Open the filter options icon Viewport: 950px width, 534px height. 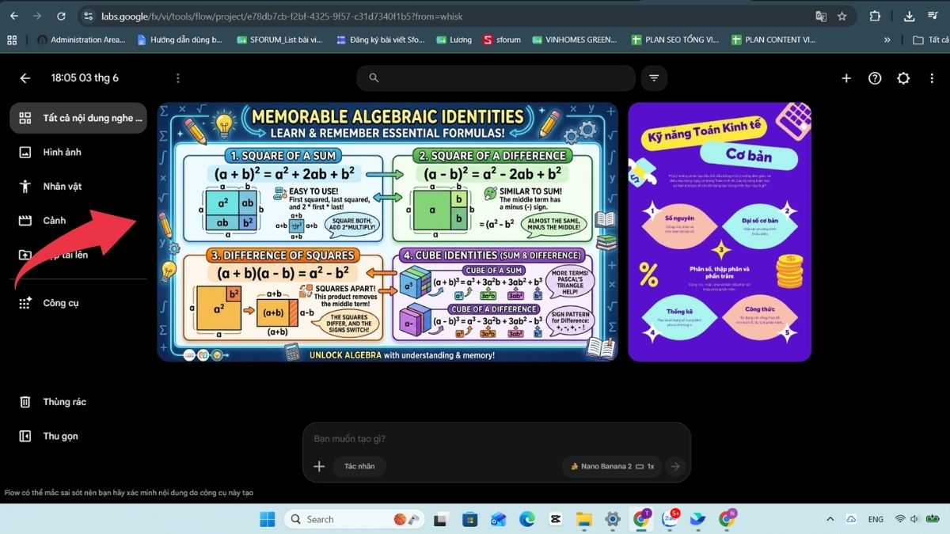click(654, 78)
